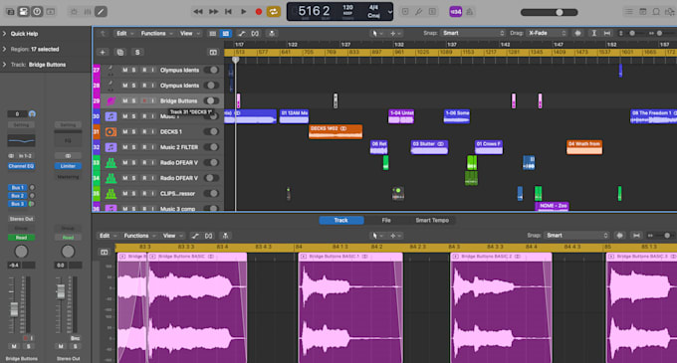The width and height of the screenshot is (677, 363).
Task: Toggle the Editors pencil icon
Action: point(101,12)
